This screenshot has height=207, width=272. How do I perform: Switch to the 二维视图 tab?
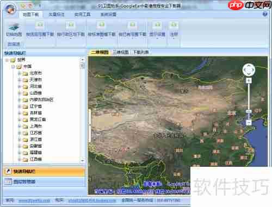100,52
